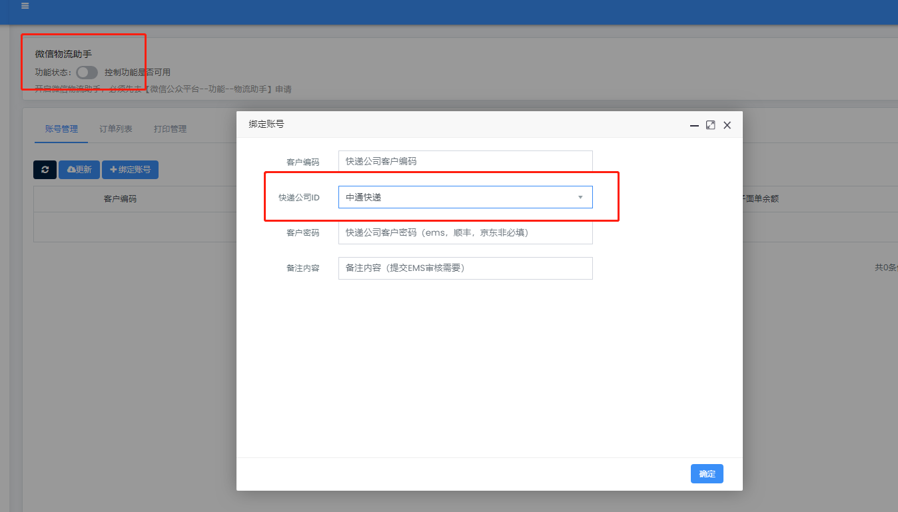Image resolution: width=898 pixels, height=512 pixels.
Task: Click the 确定 button
Action: (x=707, y=474)
